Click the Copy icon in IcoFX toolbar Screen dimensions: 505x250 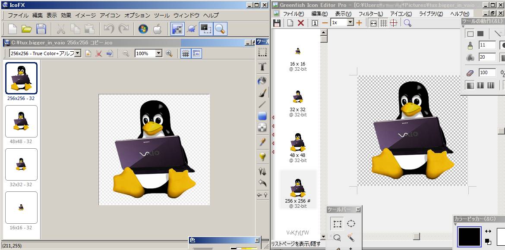point(76,29)
